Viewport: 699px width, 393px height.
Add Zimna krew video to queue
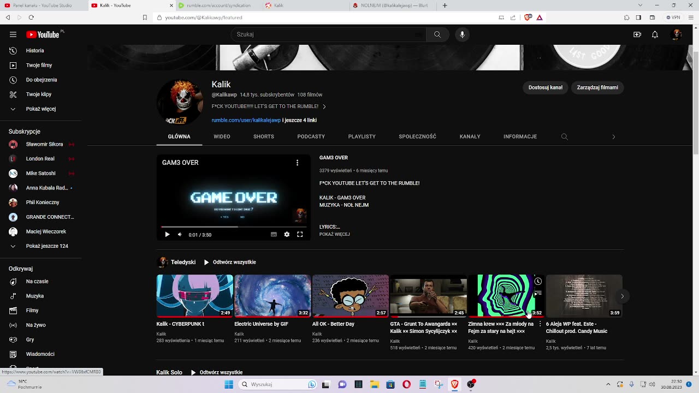pos(538,294)
